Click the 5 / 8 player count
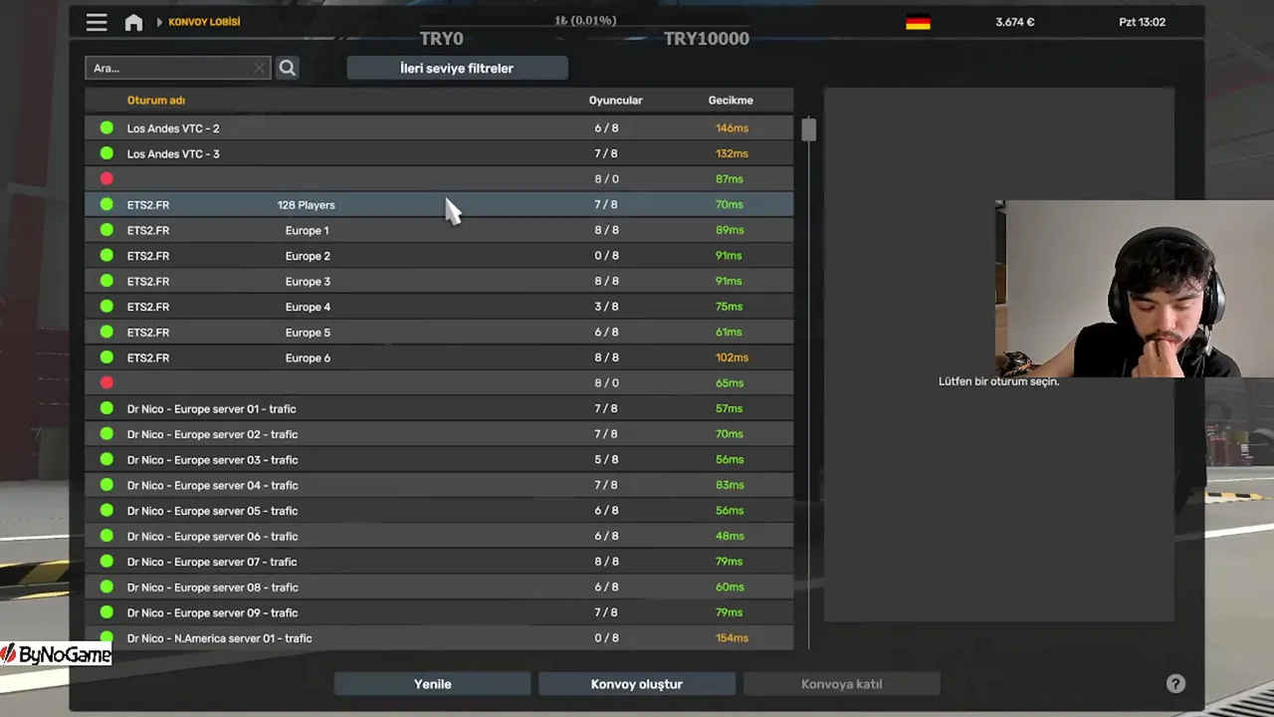 pyautogui.click(x=606, y=459)
